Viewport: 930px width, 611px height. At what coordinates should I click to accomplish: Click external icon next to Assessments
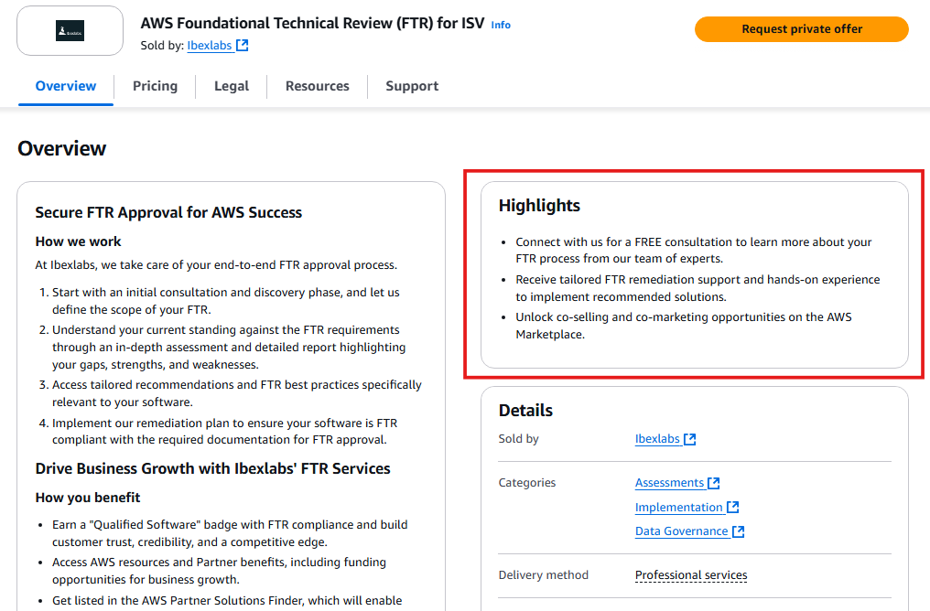pyautogui.click(x=714, y=483)
